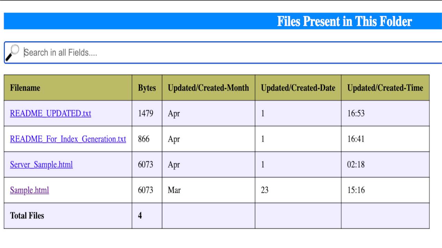
Task: Click date 1 in README_For_Index_Generation.txt row
Action: [x=298, y=139]
